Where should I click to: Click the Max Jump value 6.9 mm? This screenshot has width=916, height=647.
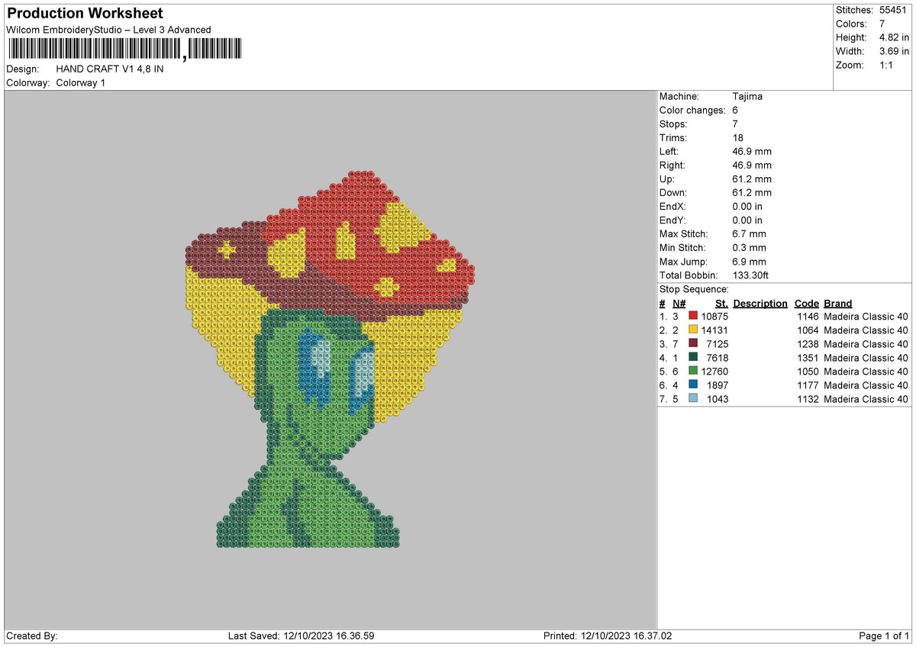749,261
